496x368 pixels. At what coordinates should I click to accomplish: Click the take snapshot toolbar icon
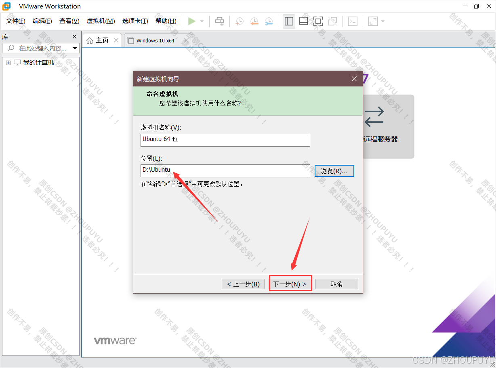pos(240,21)
